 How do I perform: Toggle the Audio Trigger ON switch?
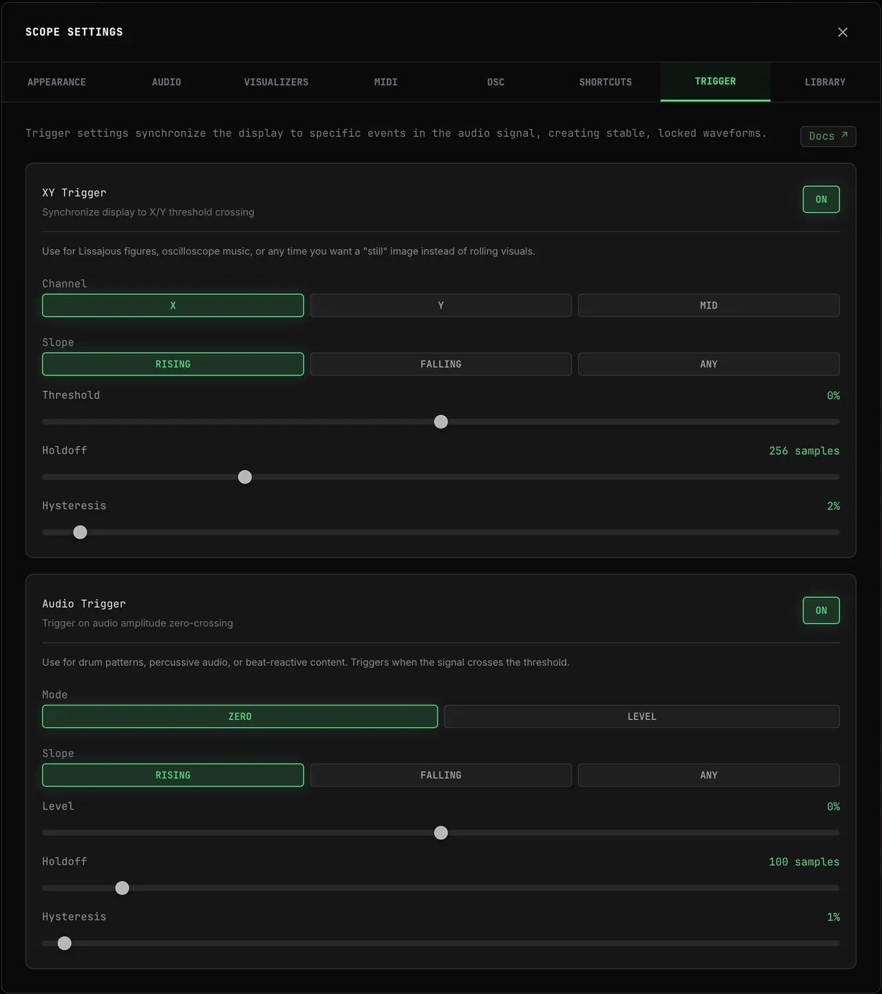click(x=821, y=610)
